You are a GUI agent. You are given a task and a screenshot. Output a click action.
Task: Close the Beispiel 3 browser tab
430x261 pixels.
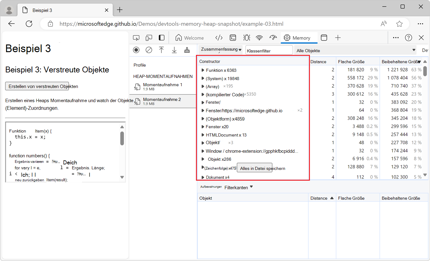tap(107, 10)
